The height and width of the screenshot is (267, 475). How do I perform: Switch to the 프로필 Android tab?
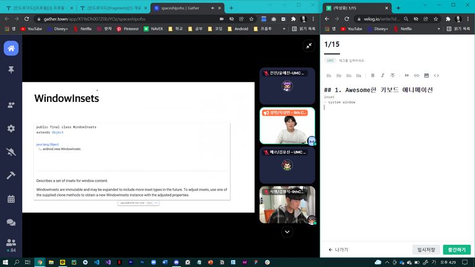pos(40,8)
